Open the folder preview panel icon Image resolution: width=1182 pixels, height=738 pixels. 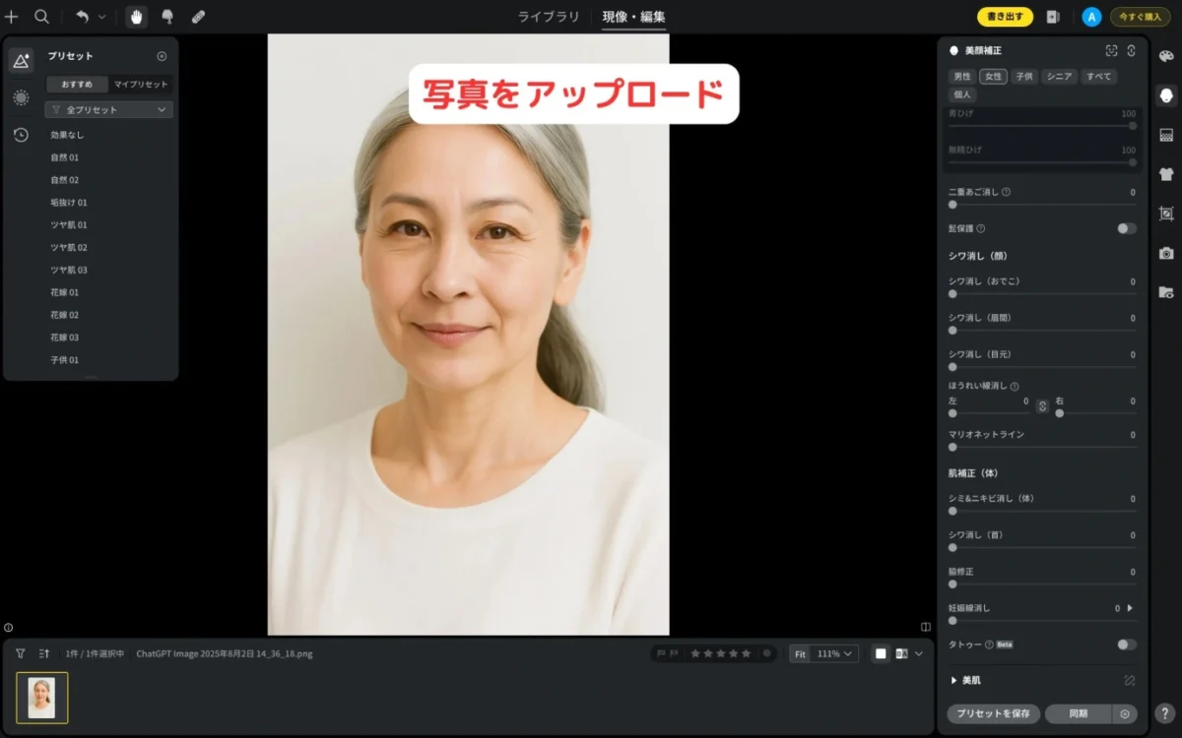tap(1166, 292)
